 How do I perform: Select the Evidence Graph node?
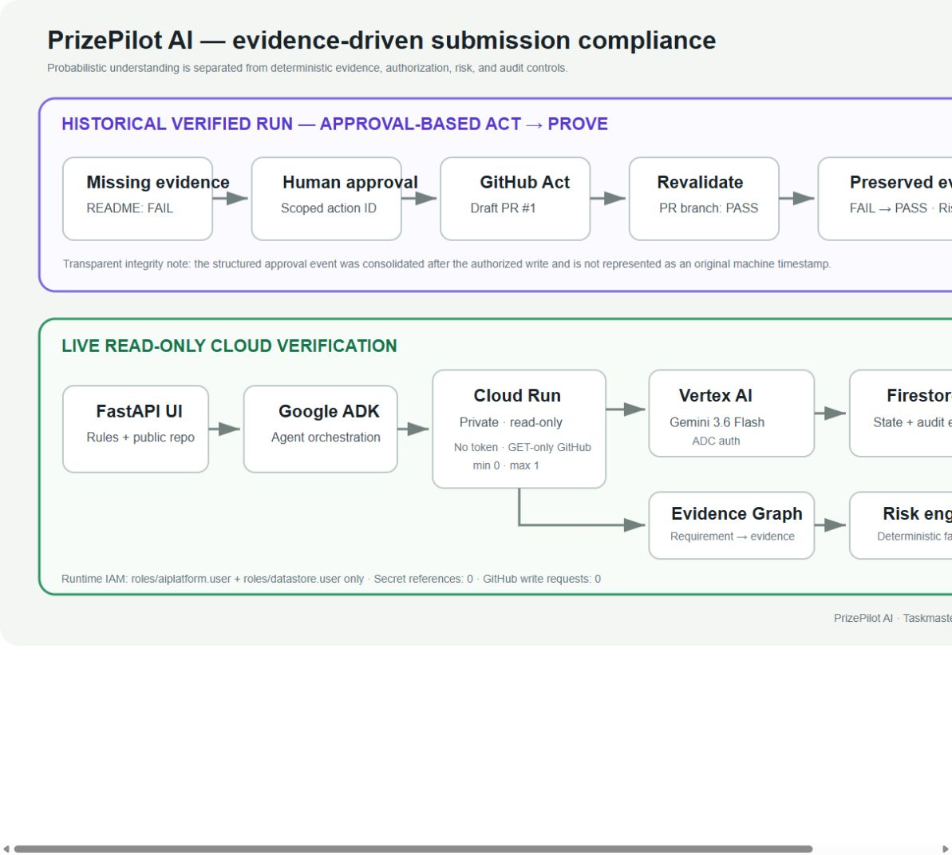coord(732,525)
